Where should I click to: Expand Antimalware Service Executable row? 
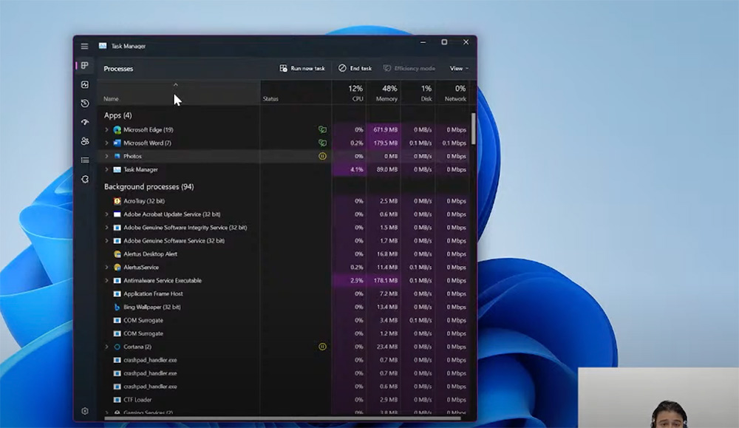point(106,280)
